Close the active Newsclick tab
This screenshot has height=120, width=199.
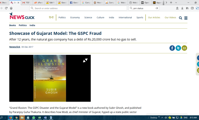tap(18, 2)
